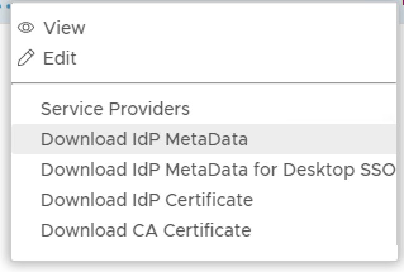
Task: Click the pencil icon beside Edit
Action: (x=26, y=59)
